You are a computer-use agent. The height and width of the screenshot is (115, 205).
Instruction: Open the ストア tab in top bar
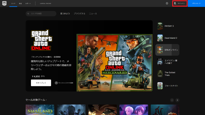(x=13, y=4)
